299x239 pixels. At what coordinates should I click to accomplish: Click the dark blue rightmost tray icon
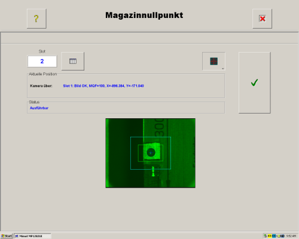click(x=282, y=236)
